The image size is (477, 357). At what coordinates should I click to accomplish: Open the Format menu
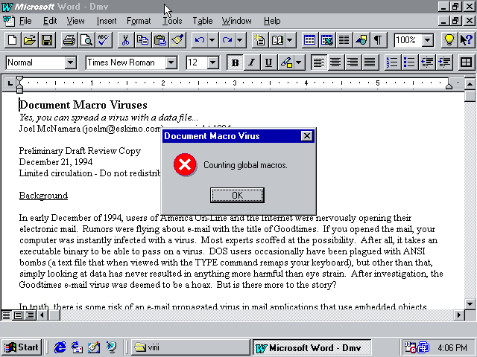click(x=139, y=21)
